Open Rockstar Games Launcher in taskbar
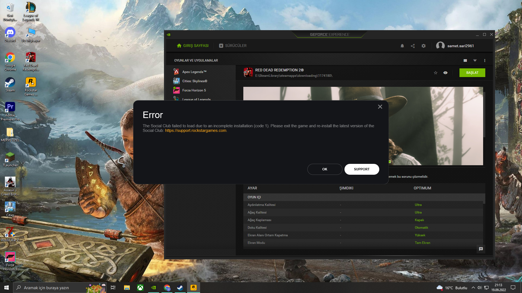522x293 pixels. coord(194,288)
